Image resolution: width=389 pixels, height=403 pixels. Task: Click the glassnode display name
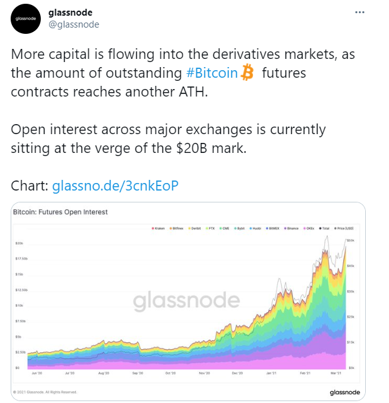[x=70, y=13]
